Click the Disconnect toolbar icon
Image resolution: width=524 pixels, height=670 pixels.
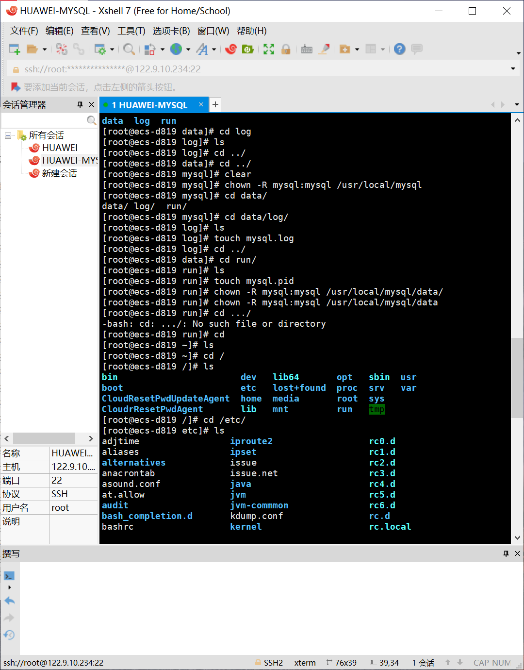click(62, 49)
